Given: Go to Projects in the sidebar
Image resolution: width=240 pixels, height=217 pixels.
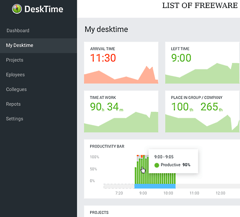Looking at the screenshot, I should point(14,60).
